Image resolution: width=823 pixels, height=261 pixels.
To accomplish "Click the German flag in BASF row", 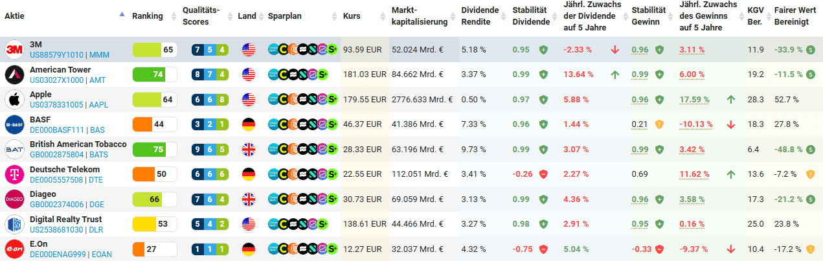I will pos(249,124).
